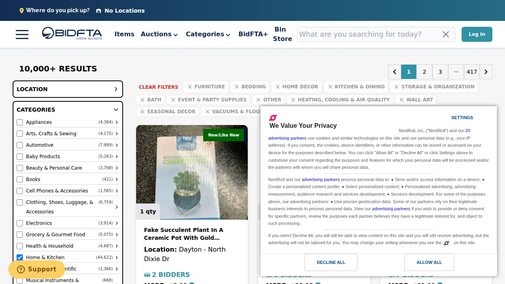This screenshot has height=284, width=505.
Task: Check the Grocery & Gourmet Food category
Action: click(20, 235)
